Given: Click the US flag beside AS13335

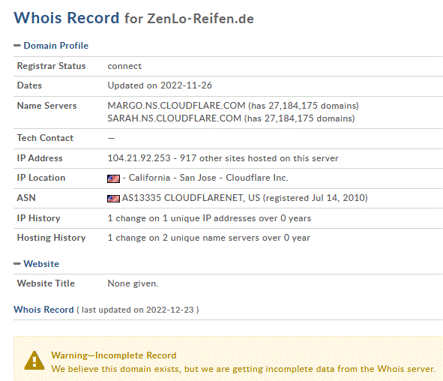Looking at the screenshot, I should coord(114,199).
